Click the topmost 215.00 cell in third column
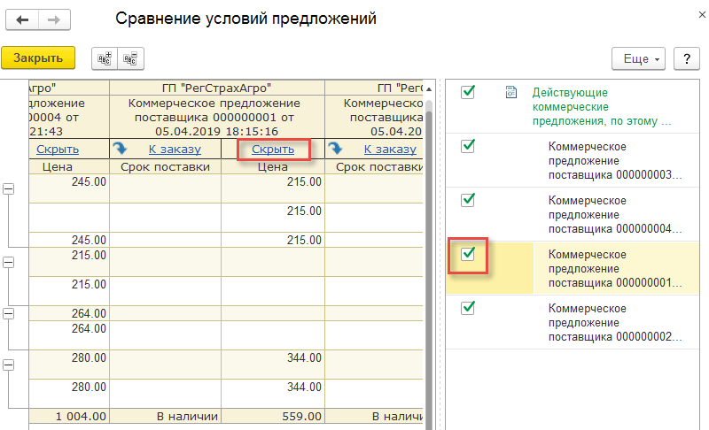The height and width of the screenshot is (430, 709). [x=273, y=188]
